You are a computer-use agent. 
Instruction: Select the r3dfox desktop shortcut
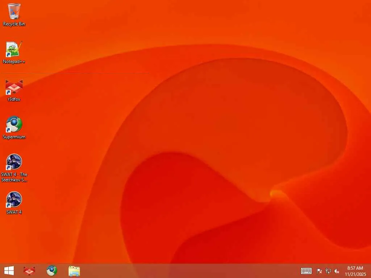point(14,90)
